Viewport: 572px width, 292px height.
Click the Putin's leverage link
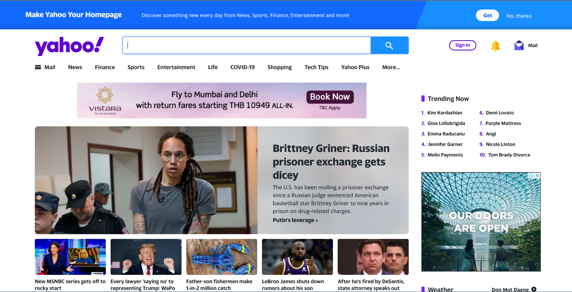coord(295,220)
